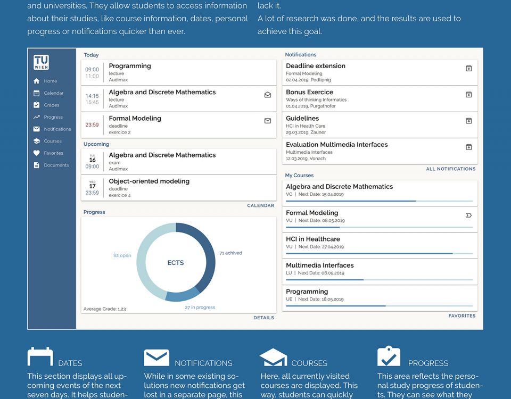
Task: Click the TU Wien logo
Action: click(x=41, y=62)
